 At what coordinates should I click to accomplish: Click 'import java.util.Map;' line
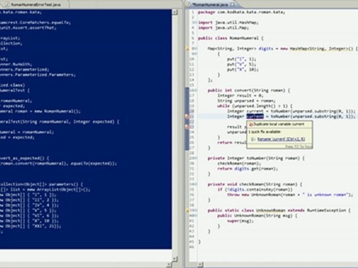click(x=223, y=28)
